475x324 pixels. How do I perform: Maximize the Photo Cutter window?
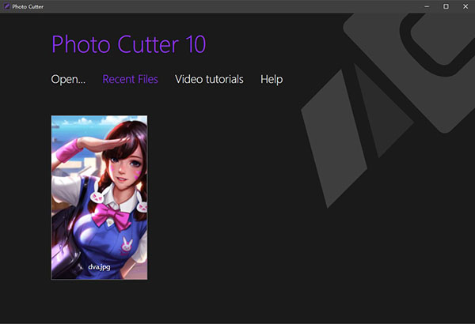tap(445, 6)
